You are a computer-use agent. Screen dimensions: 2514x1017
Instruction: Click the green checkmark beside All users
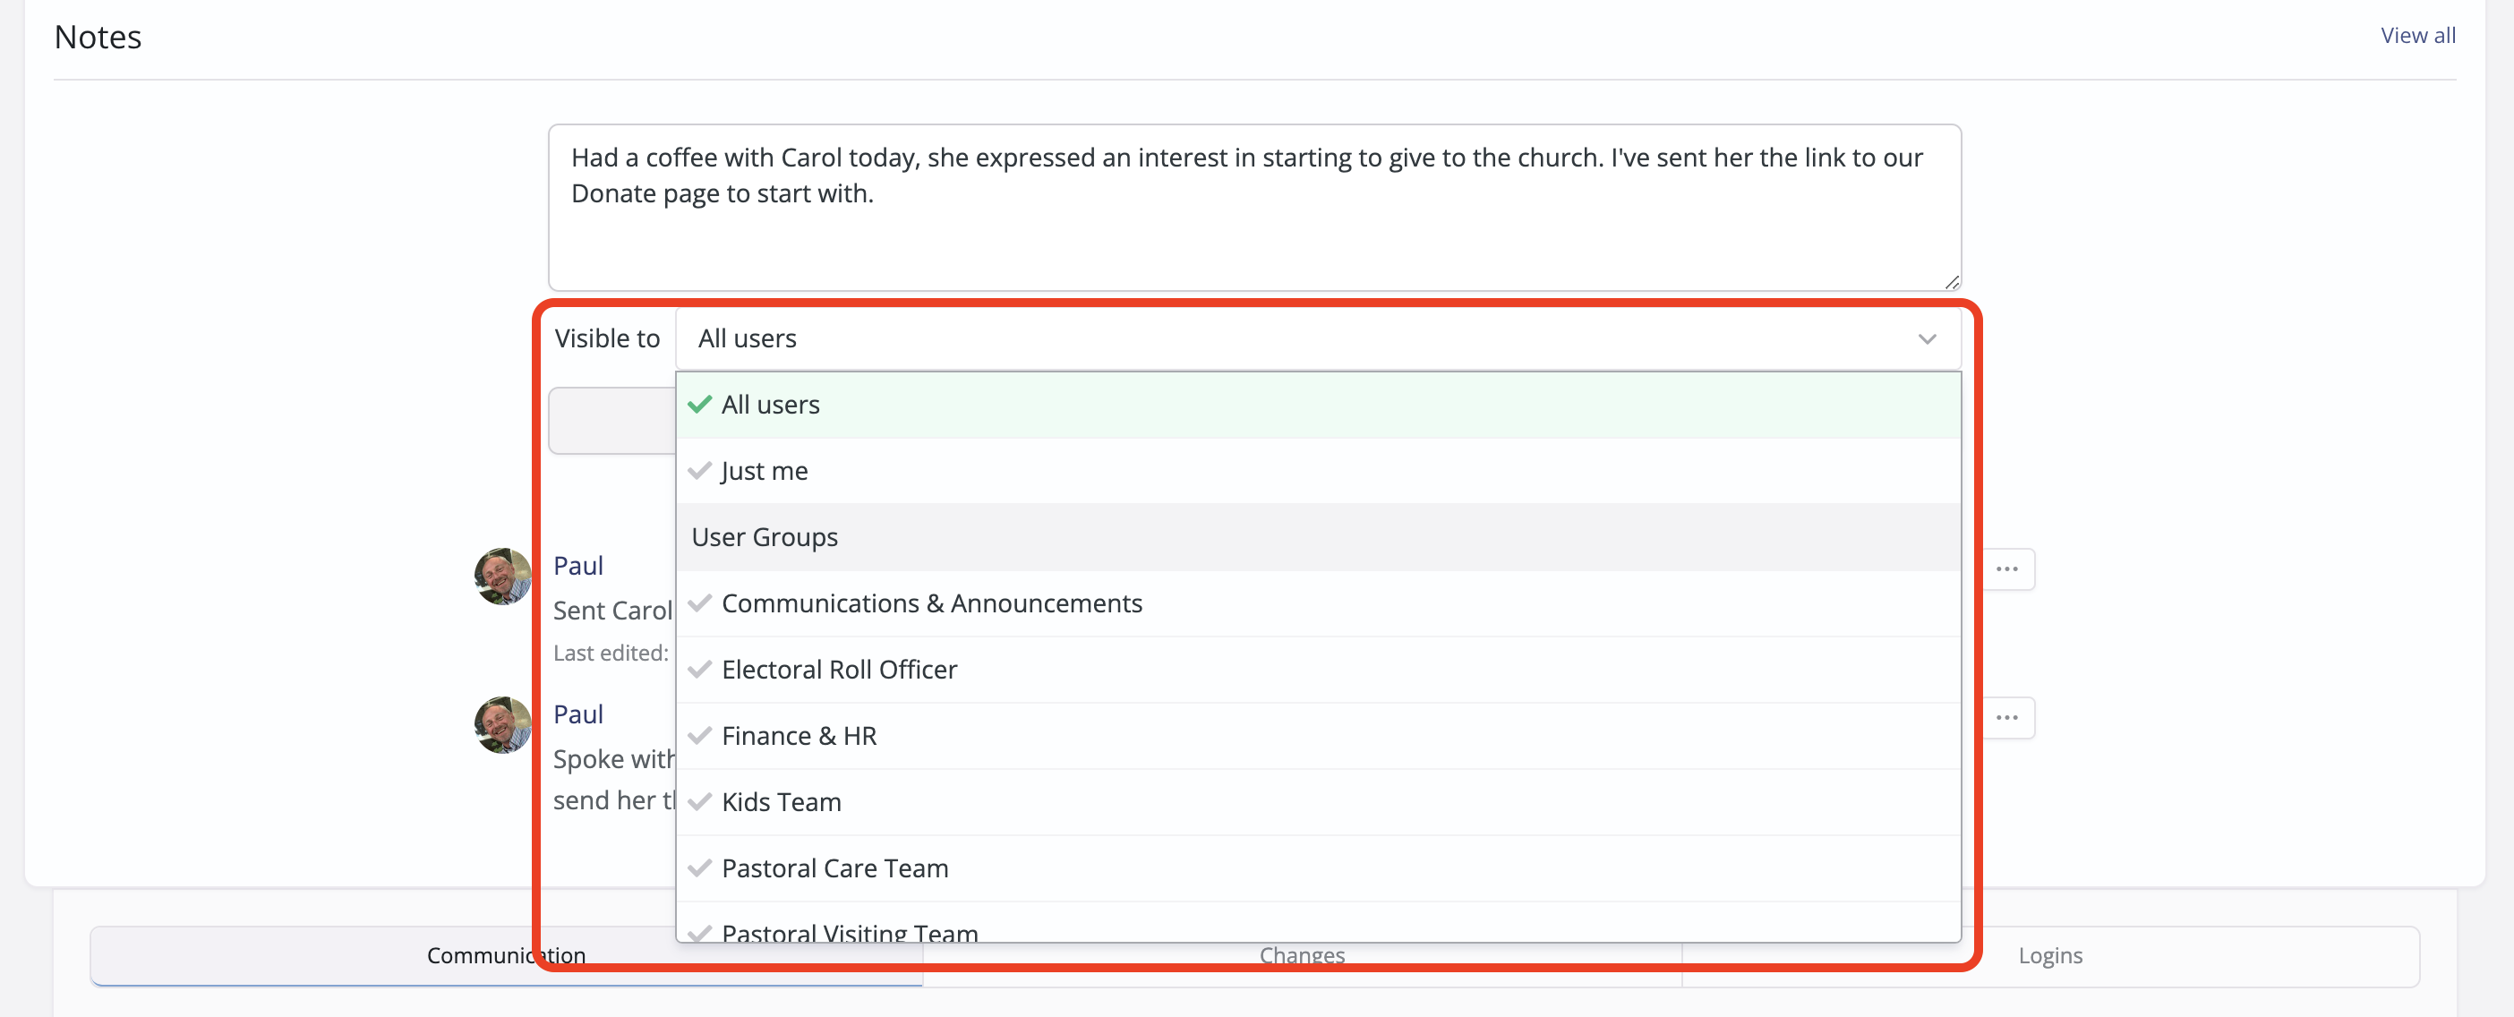698,404
